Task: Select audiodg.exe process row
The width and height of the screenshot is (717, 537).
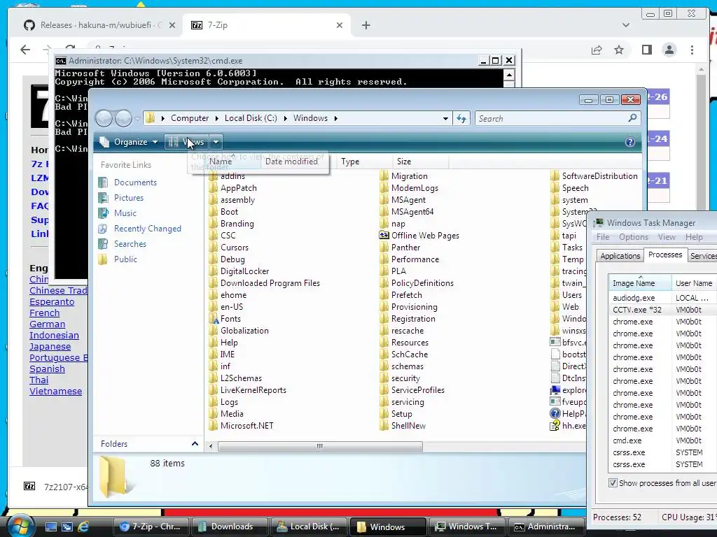Action: 662,298
